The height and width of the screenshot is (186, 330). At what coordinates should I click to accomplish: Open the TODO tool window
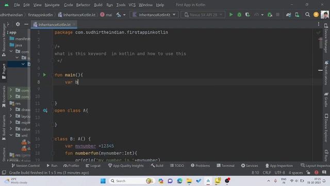point(177,165)
